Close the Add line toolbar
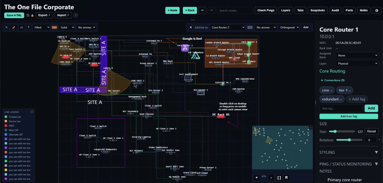The width and height of the screenshot is (383, 183). 191,27
